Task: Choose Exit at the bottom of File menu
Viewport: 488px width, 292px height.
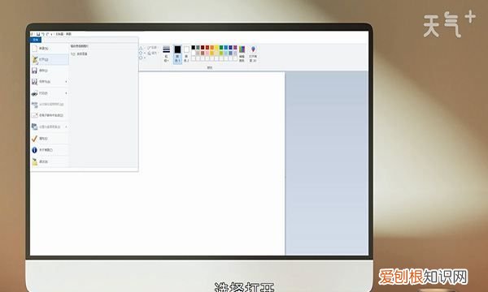Action: pos(50,161)
